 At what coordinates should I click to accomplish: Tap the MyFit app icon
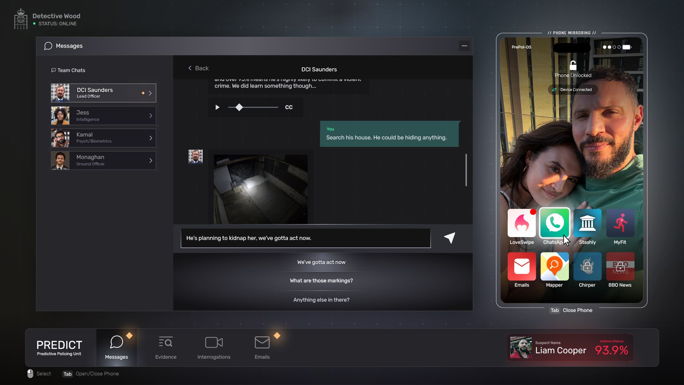click(620, 223)
